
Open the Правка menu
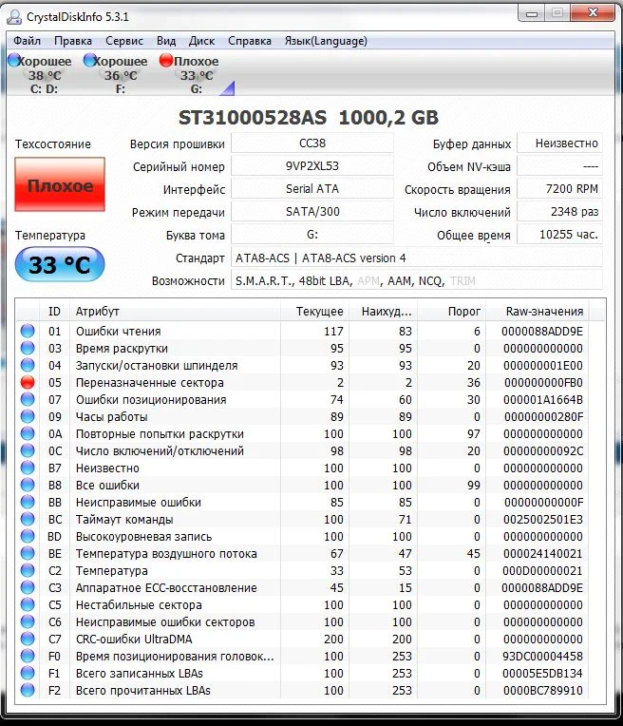tap(73, 41)
